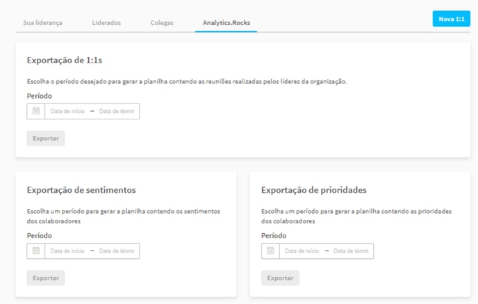Viewport: 478px width, 304px height.
Task: Click Exportar under Exportação de prioridades
Action: (x=280, y=278)
